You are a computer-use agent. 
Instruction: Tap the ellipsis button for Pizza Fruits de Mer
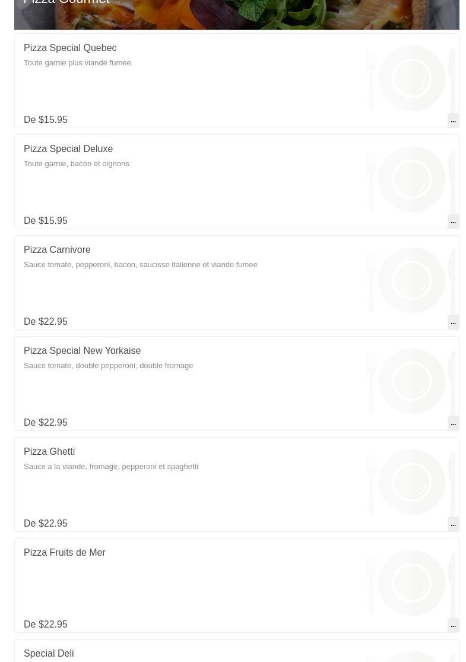tap(453, 625)
